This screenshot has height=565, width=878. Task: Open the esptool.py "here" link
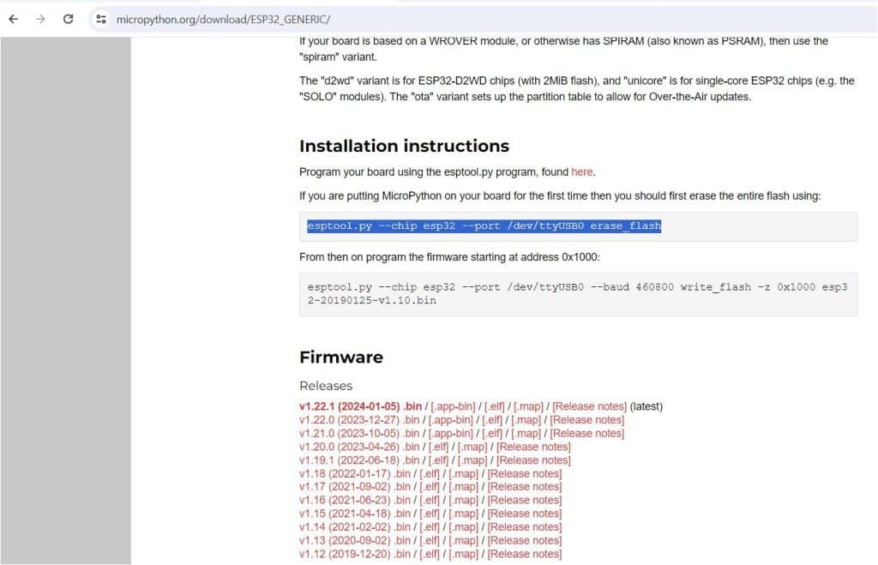click(x=581, y=171)
